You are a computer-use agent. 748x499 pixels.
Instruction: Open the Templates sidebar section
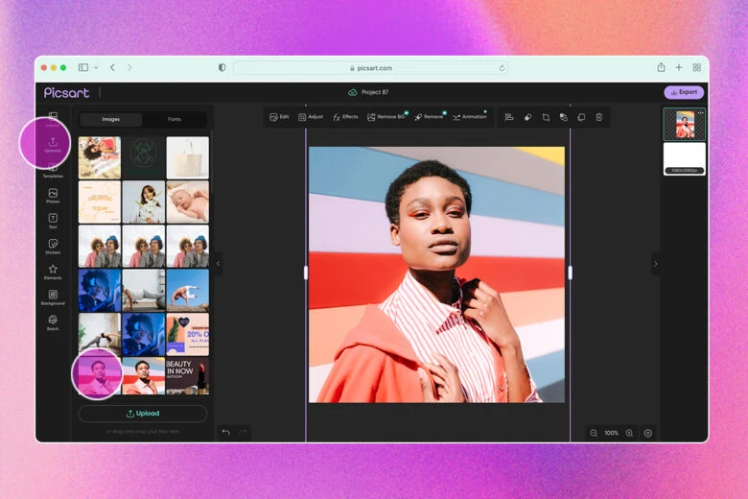click(53, 171)
